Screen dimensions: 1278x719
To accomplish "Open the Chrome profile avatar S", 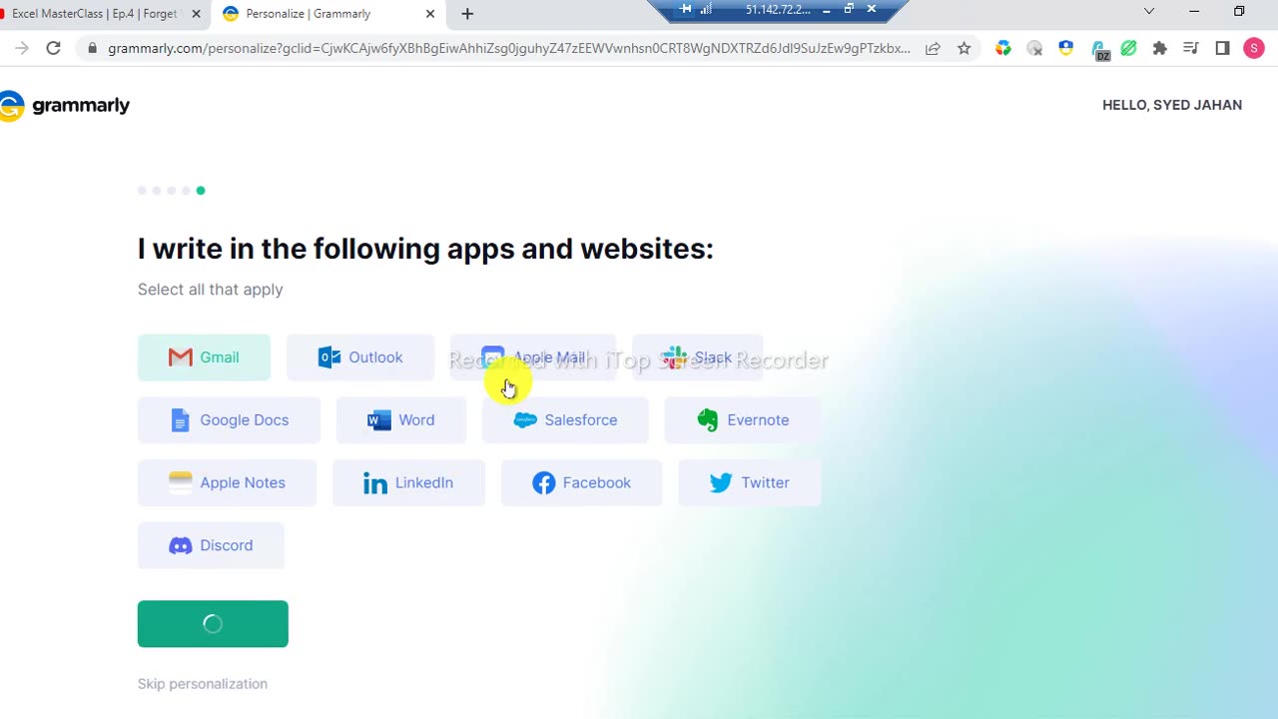I will 1254,48.
